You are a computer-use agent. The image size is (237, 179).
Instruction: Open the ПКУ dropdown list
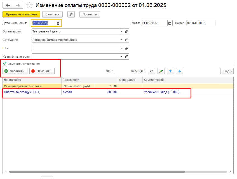pos(121,48)
